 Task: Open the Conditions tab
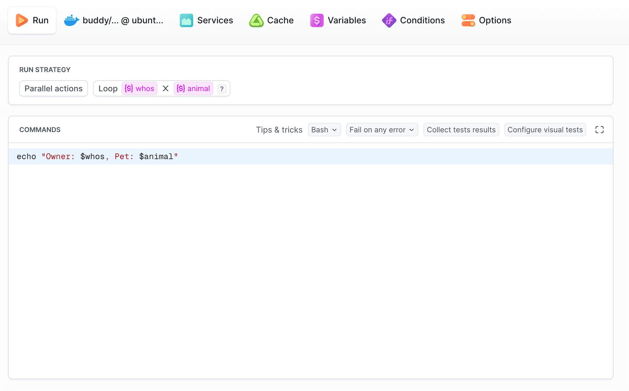click(x=422, y=20)
